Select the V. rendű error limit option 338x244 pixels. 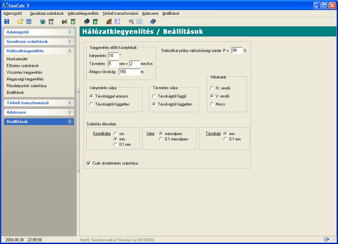212,96
